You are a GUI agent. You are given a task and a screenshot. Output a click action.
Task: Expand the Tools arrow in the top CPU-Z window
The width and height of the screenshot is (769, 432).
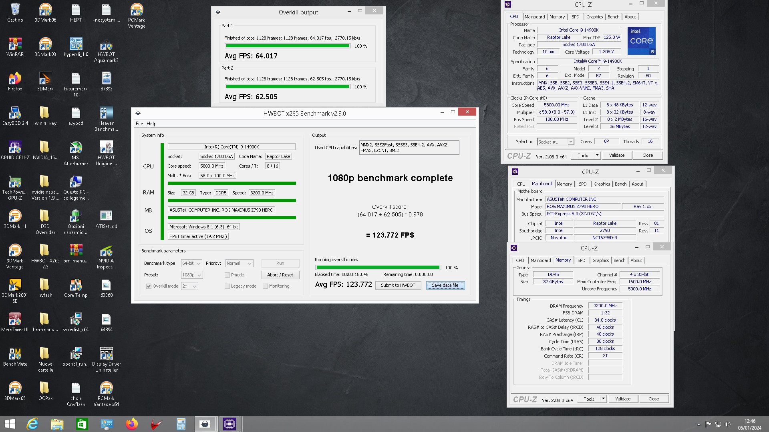coord(597,155)
